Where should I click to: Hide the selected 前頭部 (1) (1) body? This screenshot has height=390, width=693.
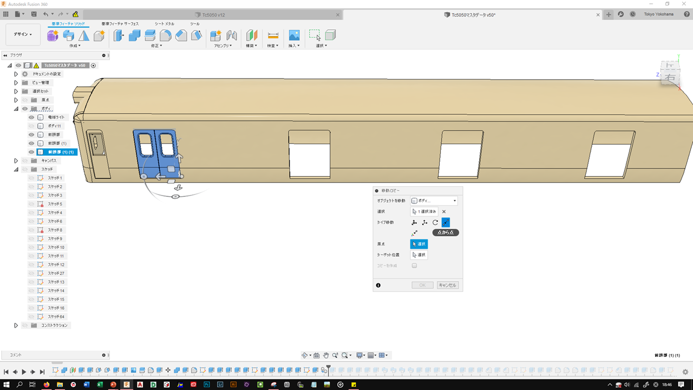31,152
